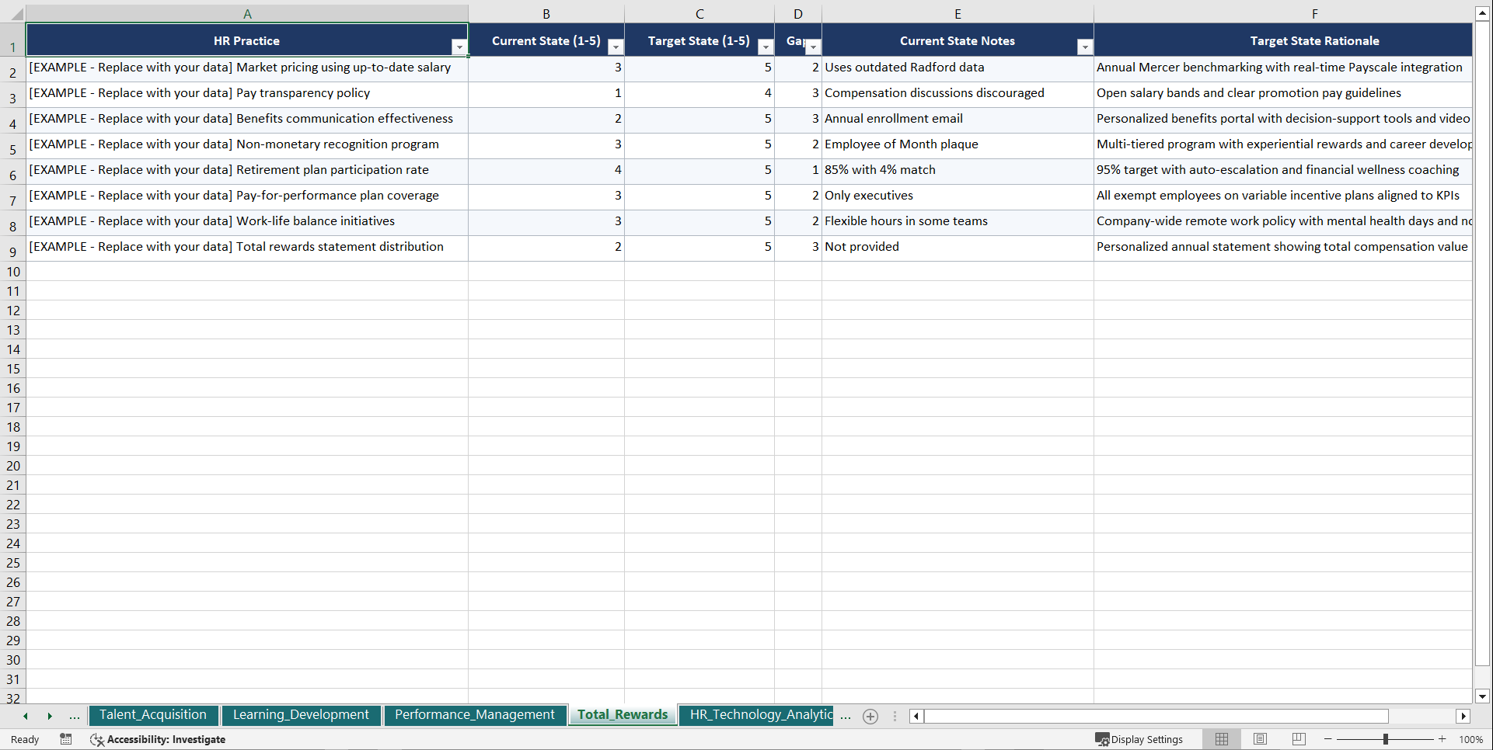This screenshot has width=1493, height=750.
Task: Zoom in using the plus icon
Action: click(1443, 739)
